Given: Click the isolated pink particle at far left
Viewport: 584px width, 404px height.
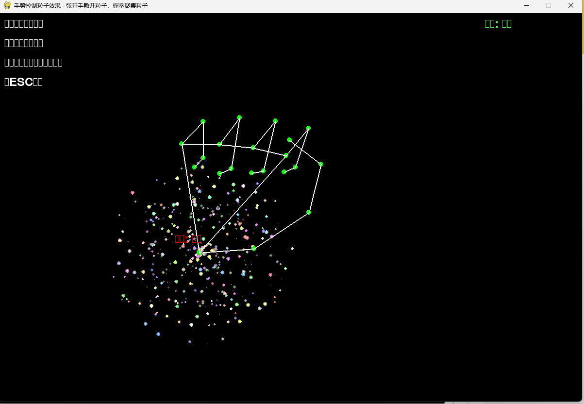Looking at the screenshot, I should 133,193.
